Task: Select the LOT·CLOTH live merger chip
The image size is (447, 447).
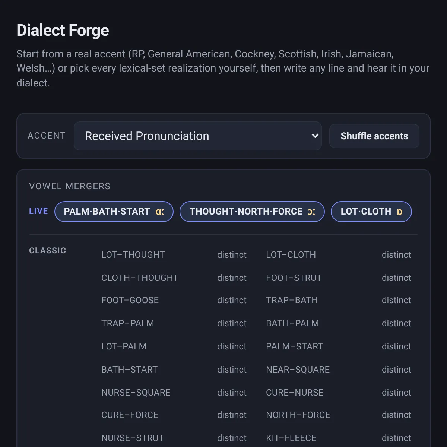Action: pos(371,212)
